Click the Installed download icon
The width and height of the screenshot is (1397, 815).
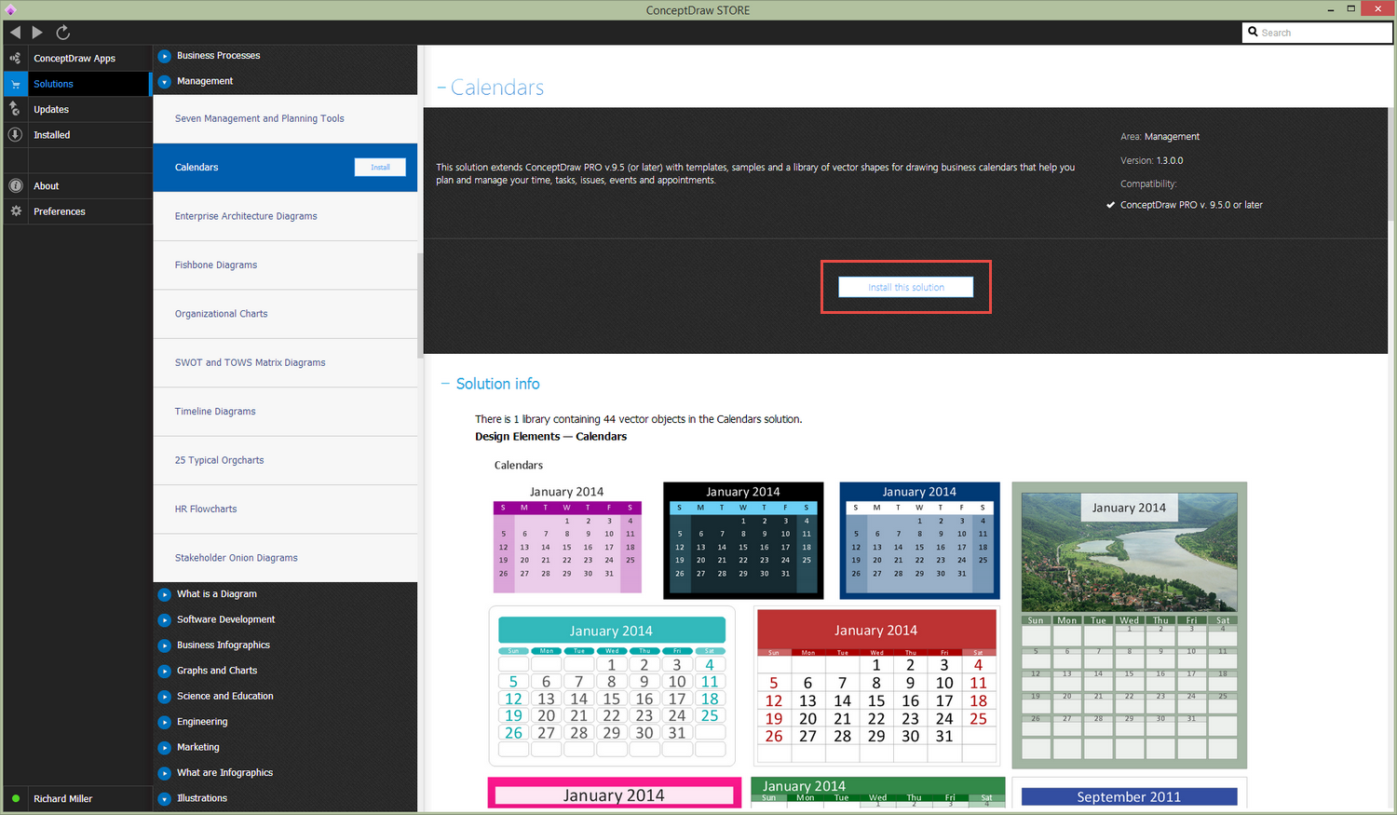point(15,134)
